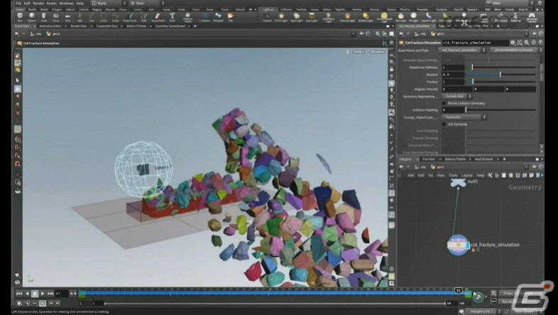Adjust the Bounce slider
558x315 pixels.
point(500,74)
